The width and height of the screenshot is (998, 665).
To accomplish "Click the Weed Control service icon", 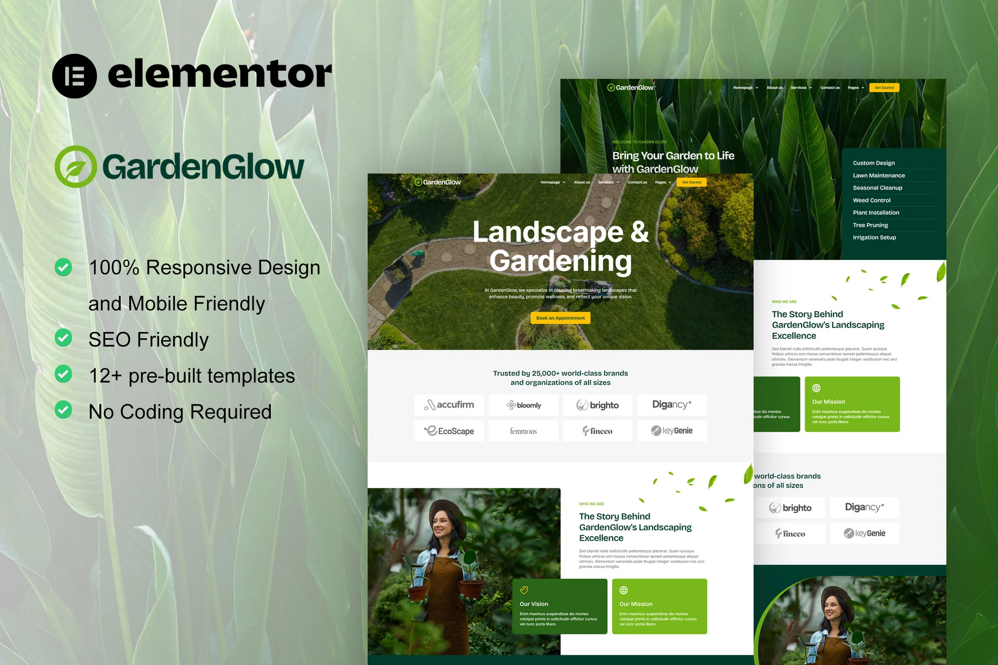I will (873, 200).
